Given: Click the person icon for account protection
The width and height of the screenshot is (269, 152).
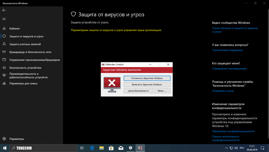Looking at the screenshot, I should 4,44.
